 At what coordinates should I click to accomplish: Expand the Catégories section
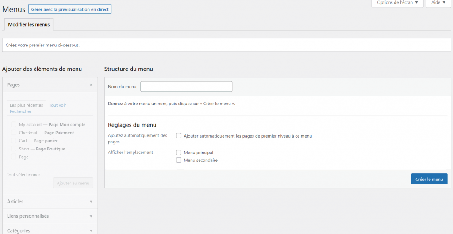(91, 231)
